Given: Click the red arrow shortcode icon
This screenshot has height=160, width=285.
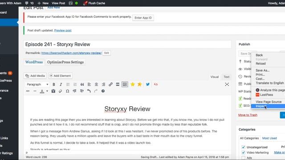Looking at the screenshot, I should [156, 84].
